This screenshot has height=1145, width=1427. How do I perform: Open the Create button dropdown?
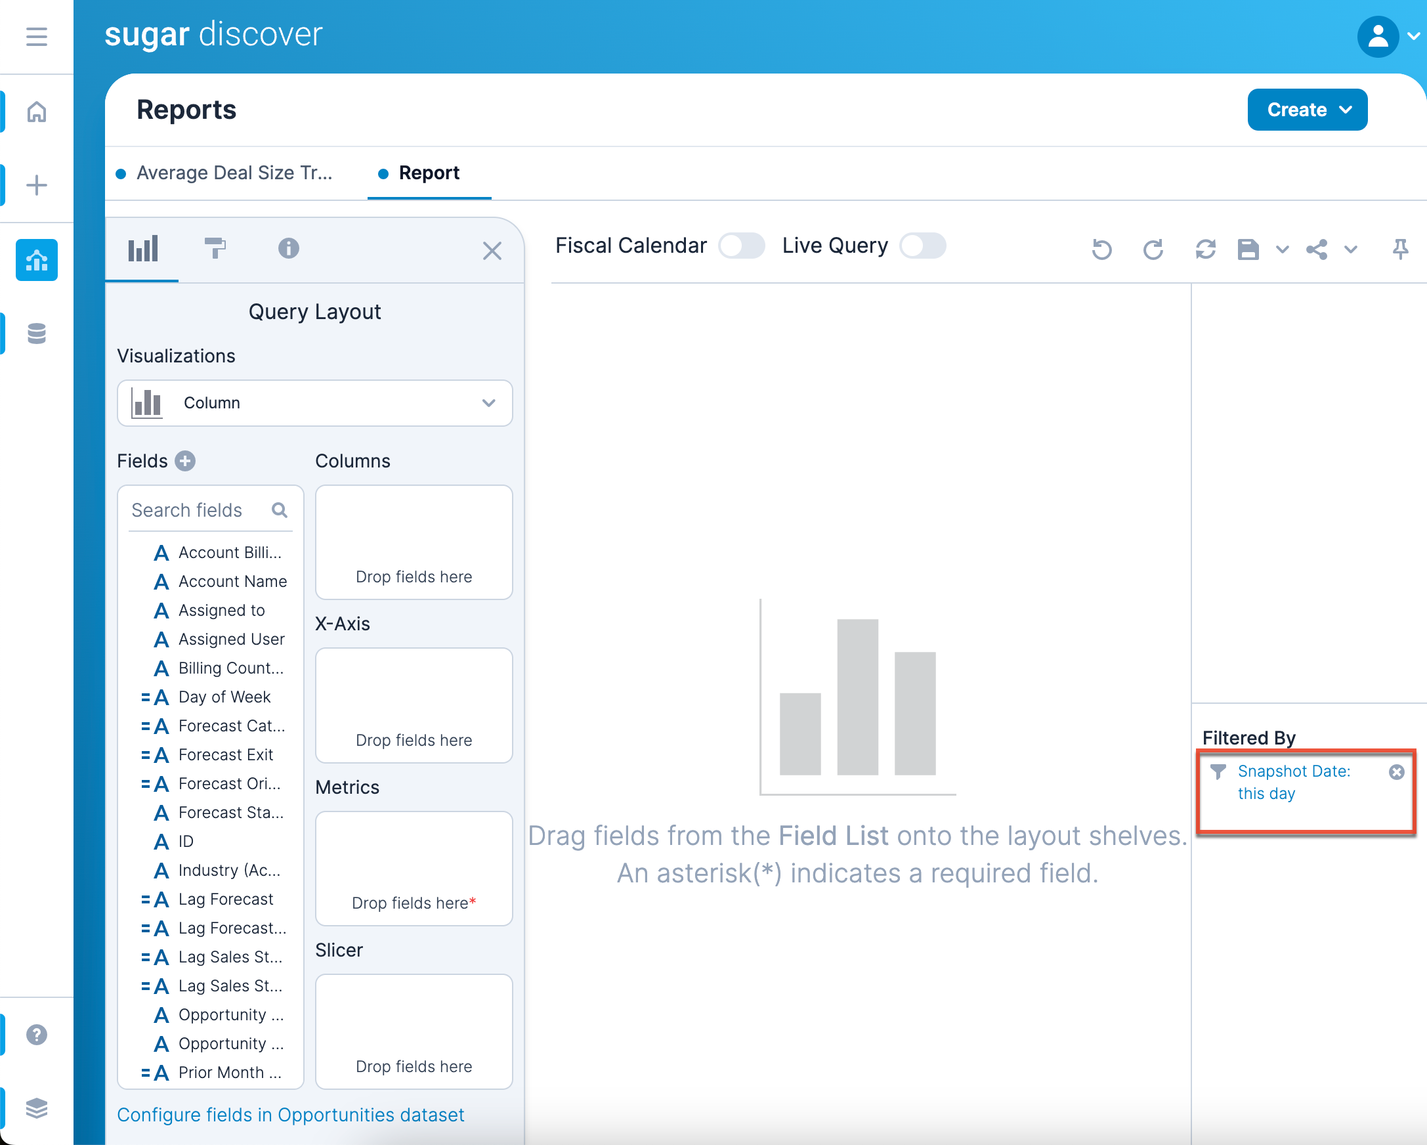[x=1307, y=110]
